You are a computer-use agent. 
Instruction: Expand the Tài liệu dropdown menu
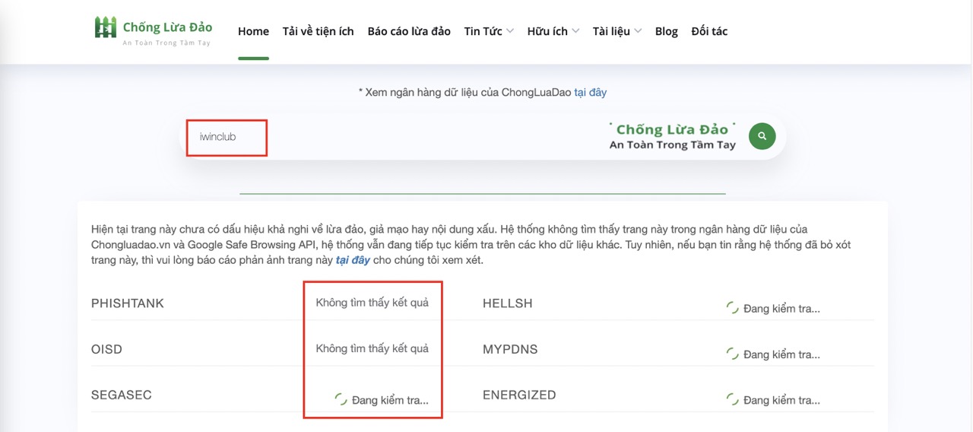(x=616, y=31)
